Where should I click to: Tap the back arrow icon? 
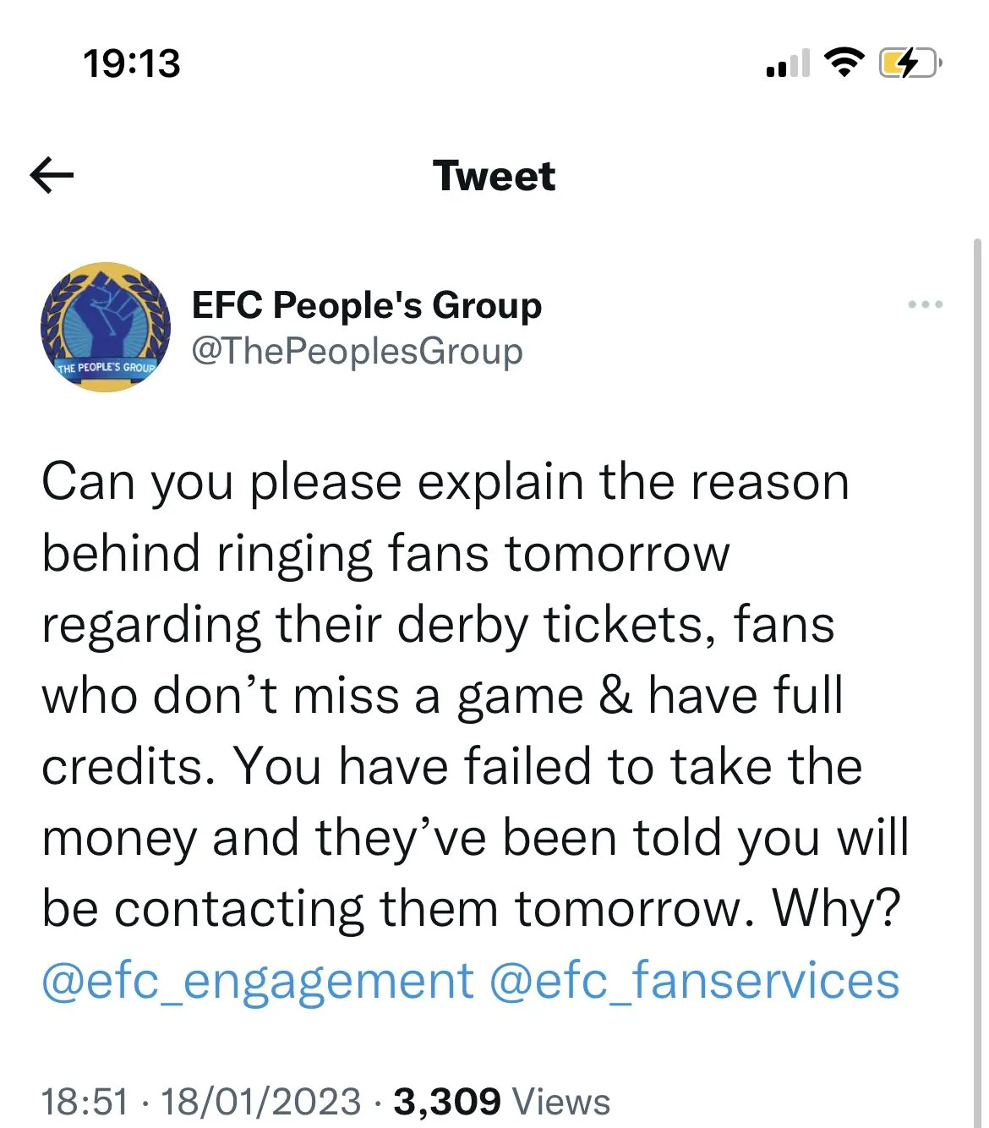(52, 176)
